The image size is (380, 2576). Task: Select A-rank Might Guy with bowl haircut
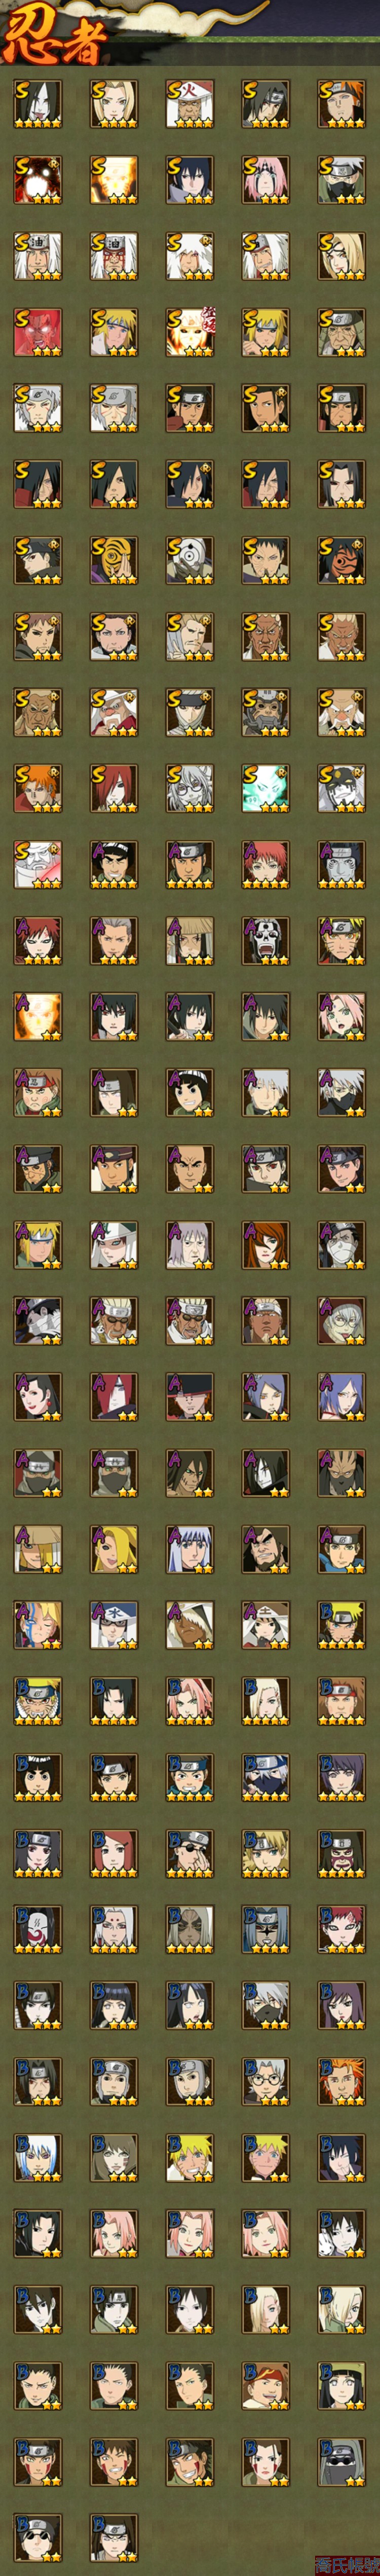tap(113, 864)
